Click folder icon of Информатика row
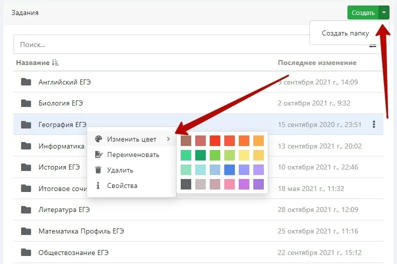Image resolution: width=397 pixels, height=264 pixels. (x=26, y=146)
